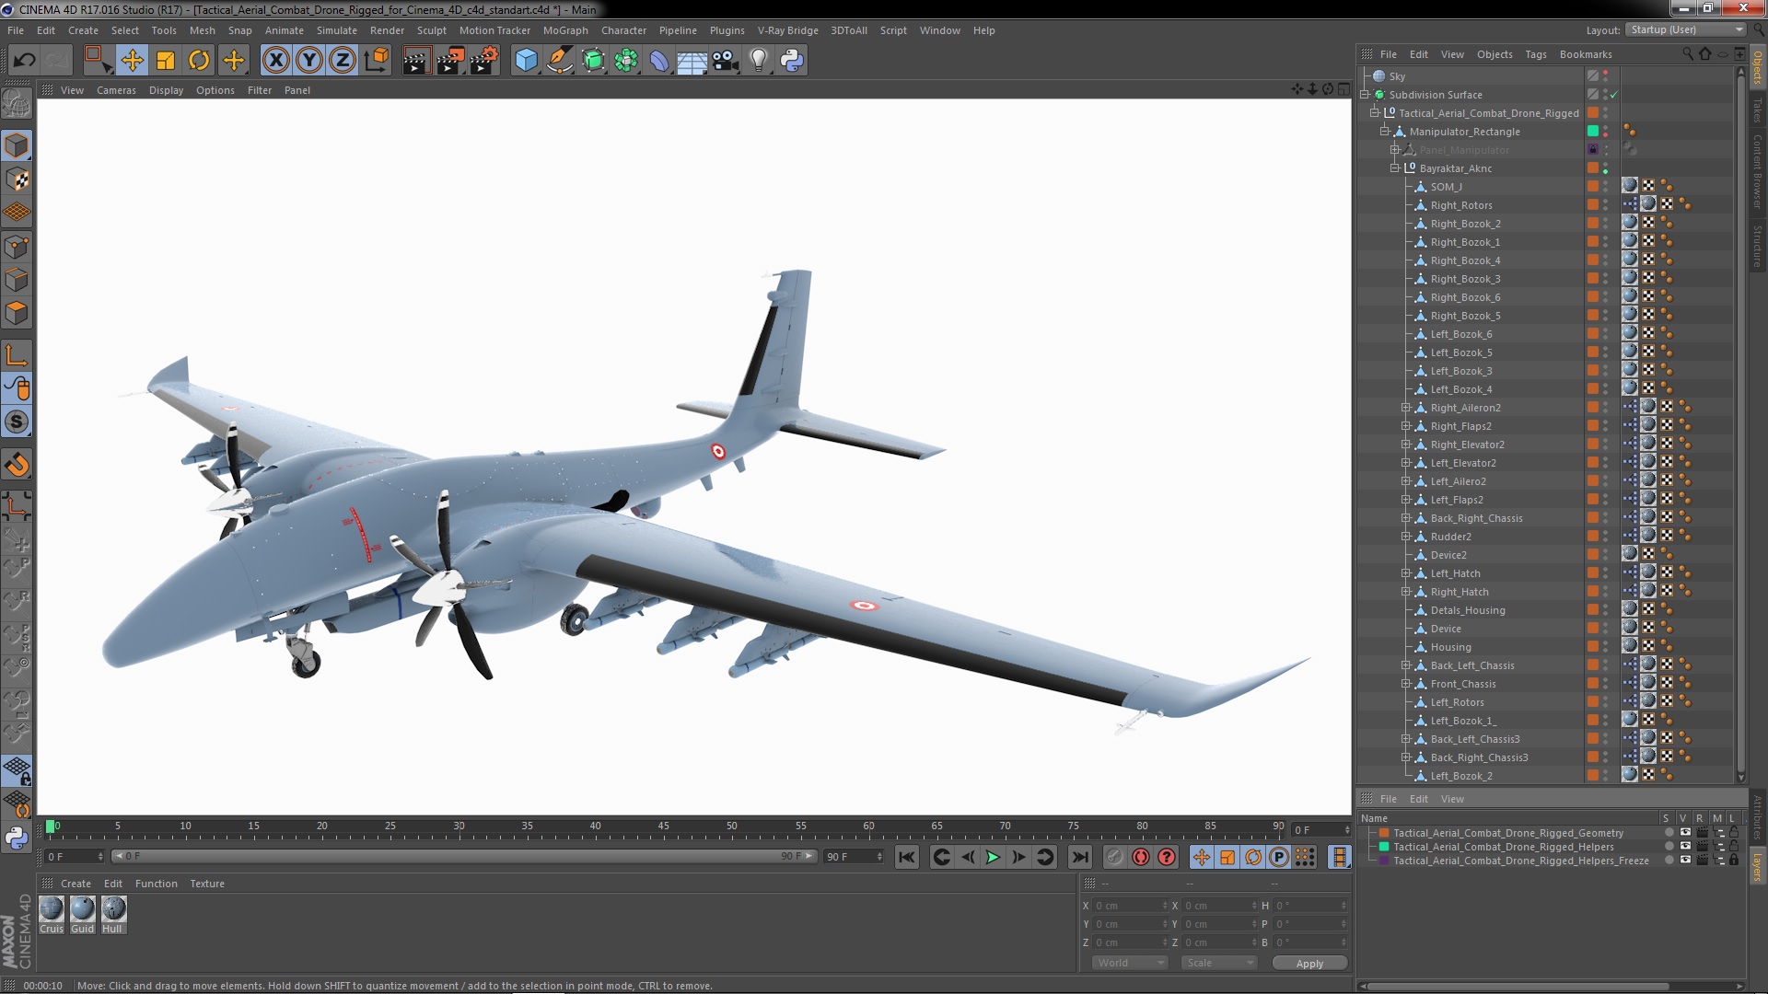This screenshot has width=1768, height=994.
Task: Expand the Back_Left_Chassis3 object
Action: (x=1406, y=739)
